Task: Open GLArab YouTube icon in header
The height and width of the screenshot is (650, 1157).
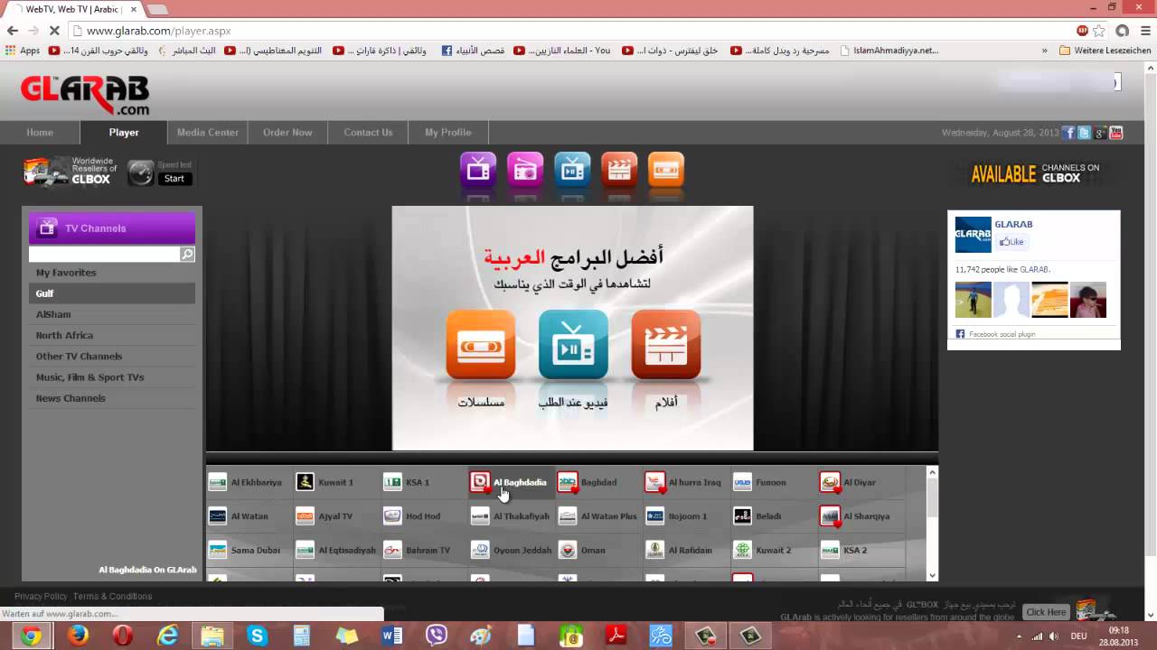Action: tap(1116, 133)
